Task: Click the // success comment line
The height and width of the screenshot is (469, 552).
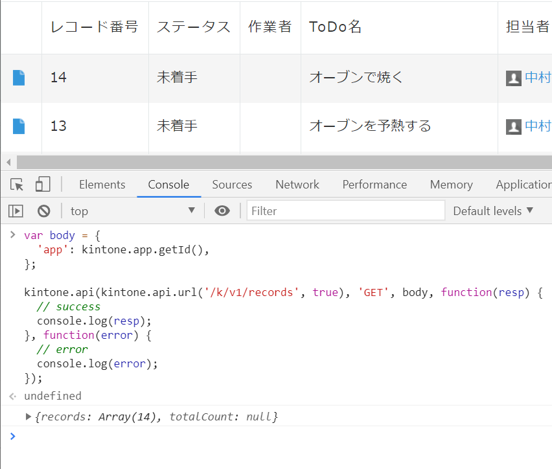Action: [x=69, y=307]
